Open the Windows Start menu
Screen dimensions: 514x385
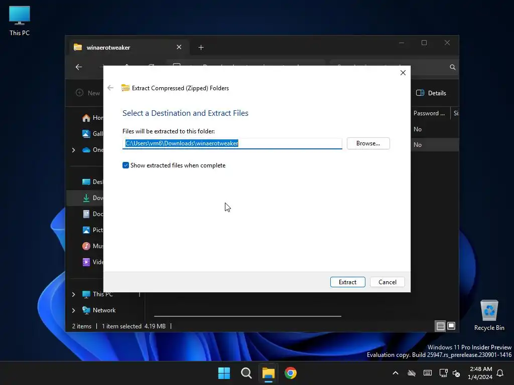tap(224, 373)
